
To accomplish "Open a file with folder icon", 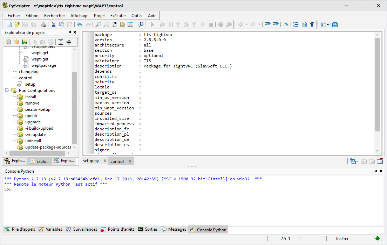I will [x=17, y=24].
